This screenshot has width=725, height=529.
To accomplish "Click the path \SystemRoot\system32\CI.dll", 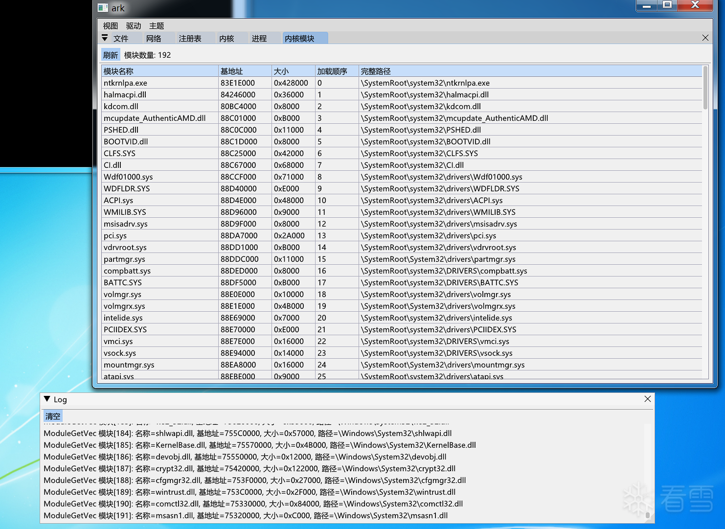I will click(412, 165).
